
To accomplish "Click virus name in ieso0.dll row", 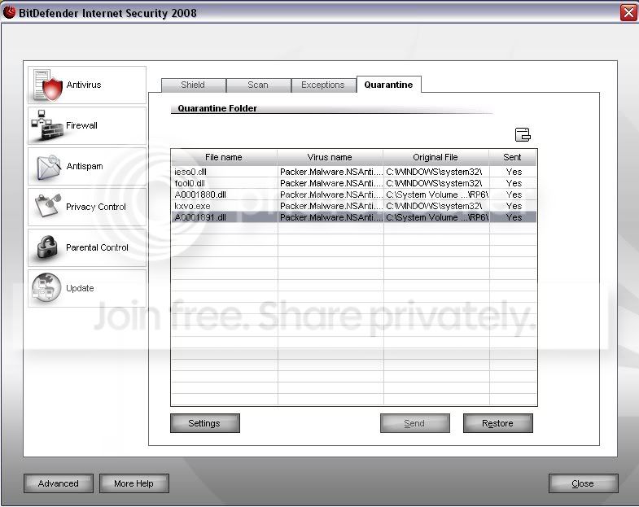I will (x=331, y=172).
